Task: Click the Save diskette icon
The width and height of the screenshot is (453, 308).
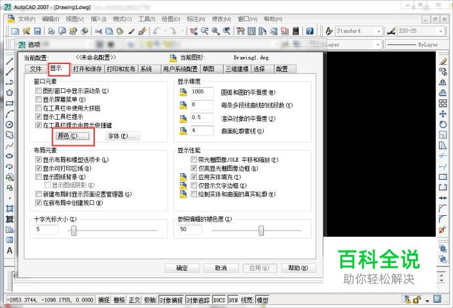Action: point(37,31)
